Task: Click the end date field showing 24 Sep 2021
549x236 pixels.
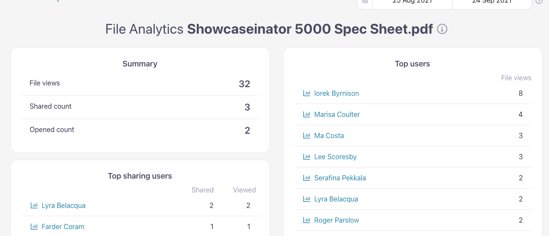Action: [x=492, y=2]
